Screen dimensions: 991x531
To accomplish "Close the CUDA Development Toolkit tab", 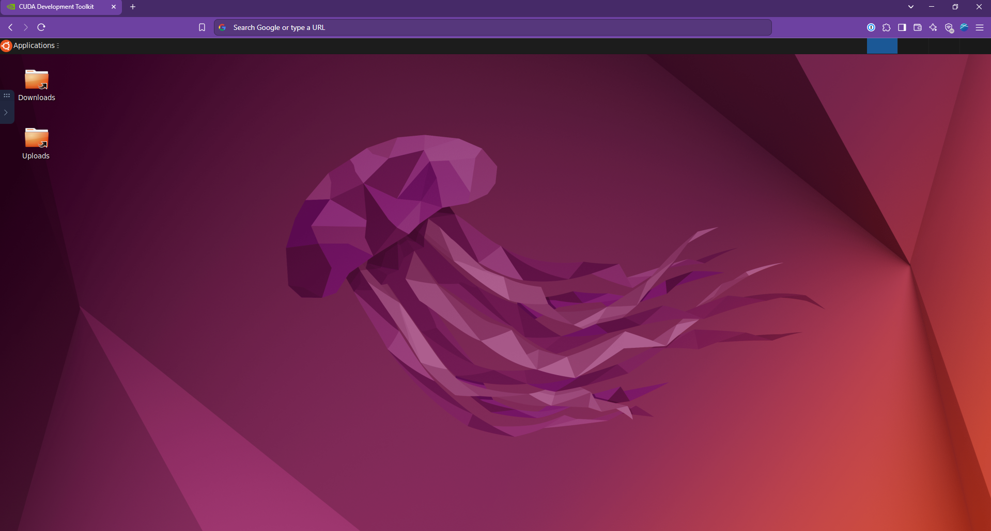I will (114, 7).
